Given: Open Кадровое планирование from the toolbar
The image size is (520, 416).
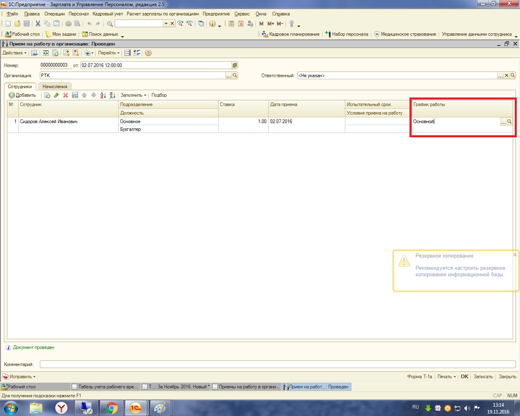Looking at the screenshot, I should click(x=291, y=34).
